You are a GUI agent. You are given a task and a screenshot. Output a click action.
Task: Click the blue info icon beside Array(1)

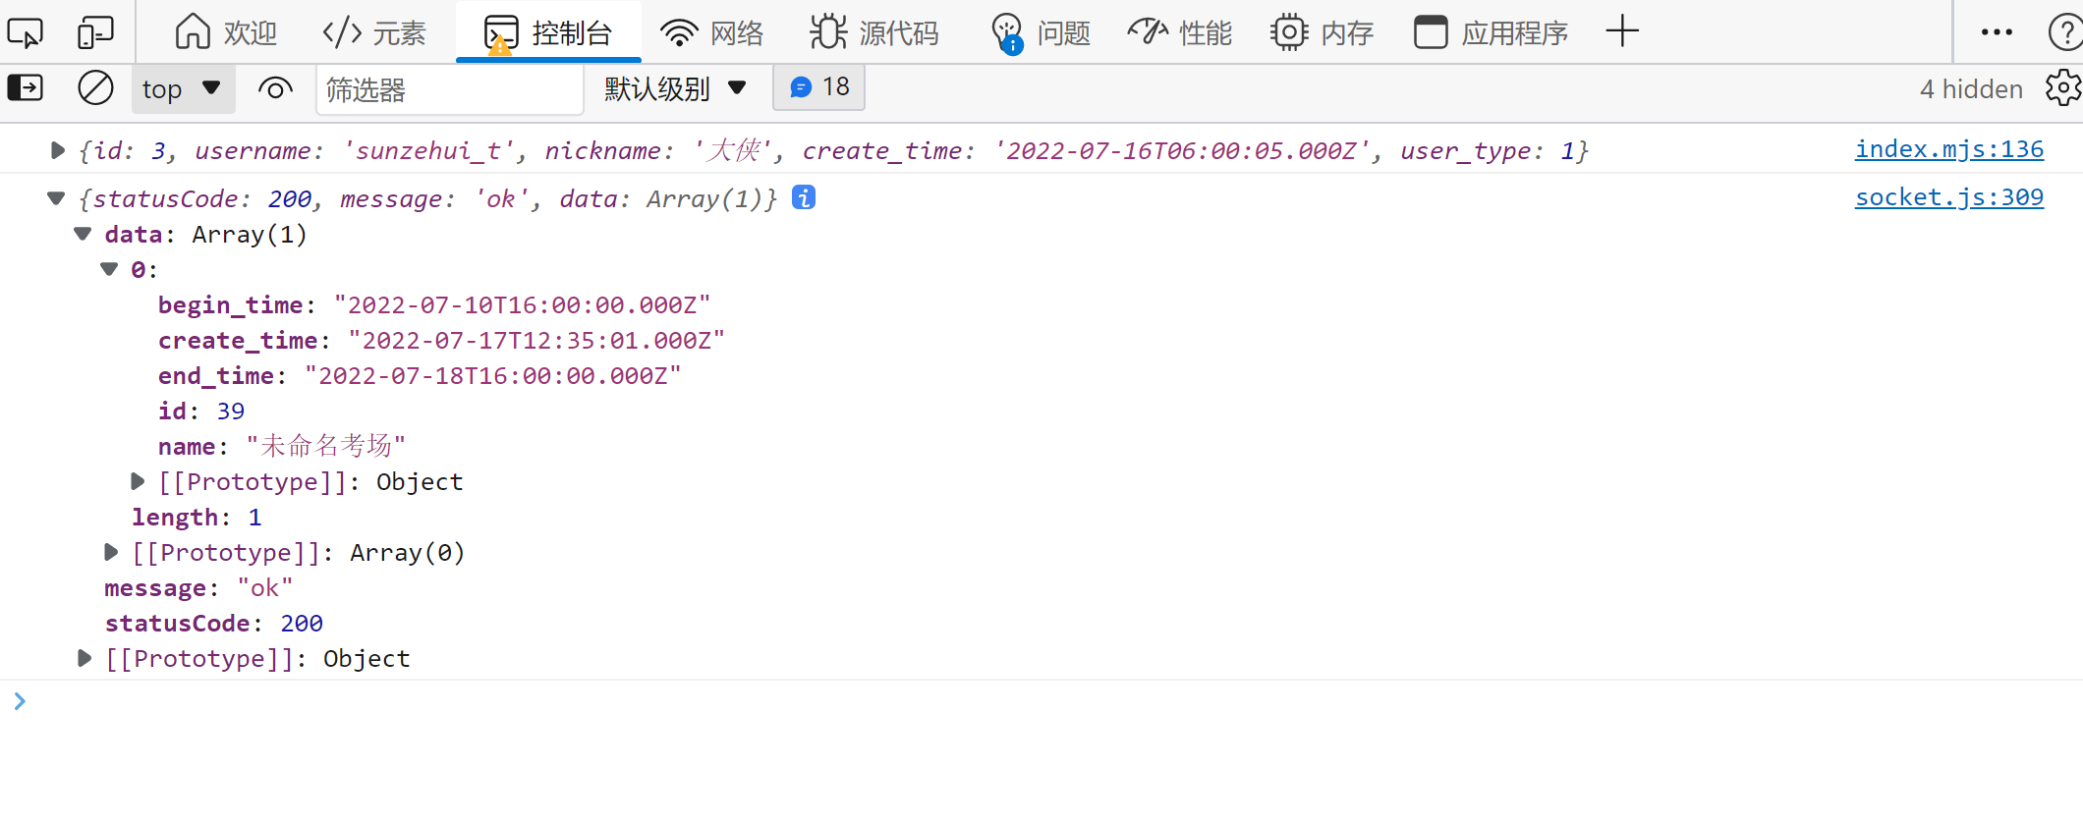(x=804, y=198)
